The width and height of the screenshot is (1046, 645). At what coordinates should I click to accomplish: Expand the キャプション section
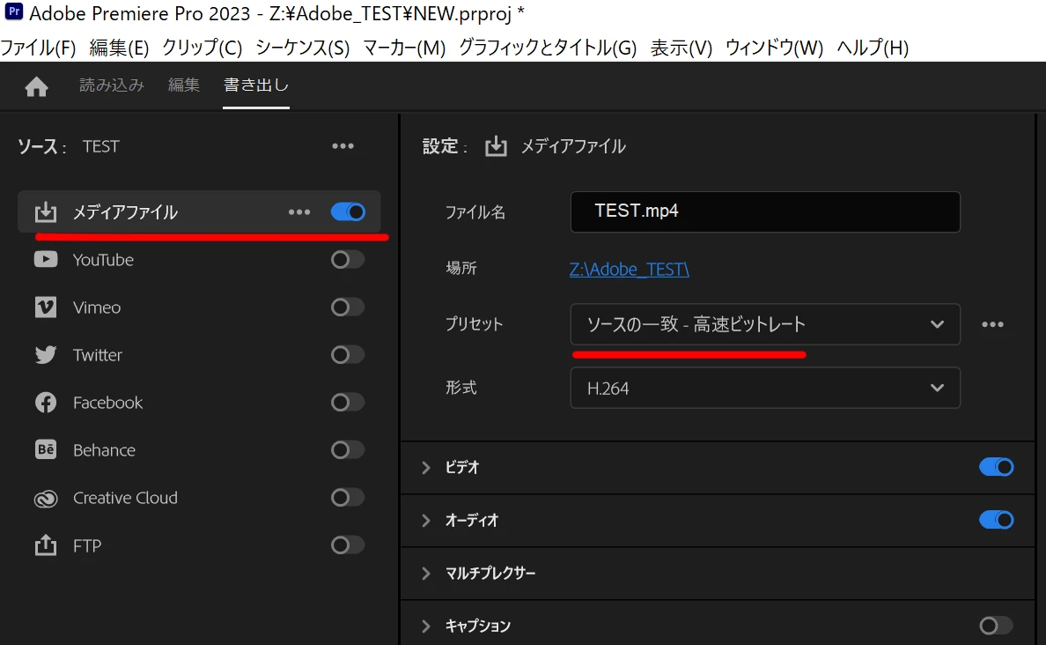pos(425,626)
